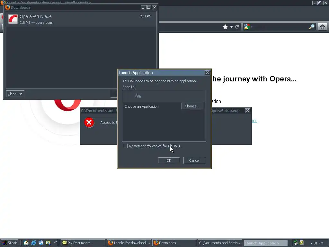Click the network tray icon
Screen dimensions: 329x247
point(296,242)
